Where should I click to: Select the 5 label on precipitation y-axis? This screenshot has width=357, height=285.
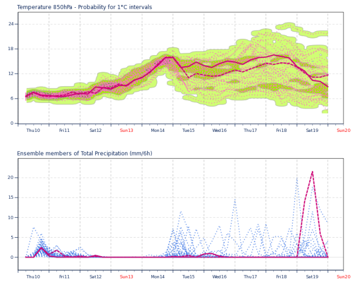[12, 237]
